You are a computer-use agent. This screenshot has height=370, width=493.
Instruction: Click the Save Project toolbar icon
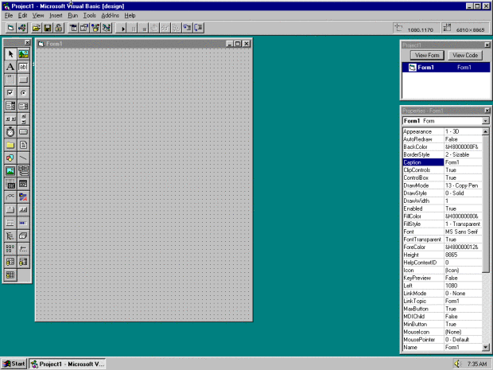click(x=48, y=28)
